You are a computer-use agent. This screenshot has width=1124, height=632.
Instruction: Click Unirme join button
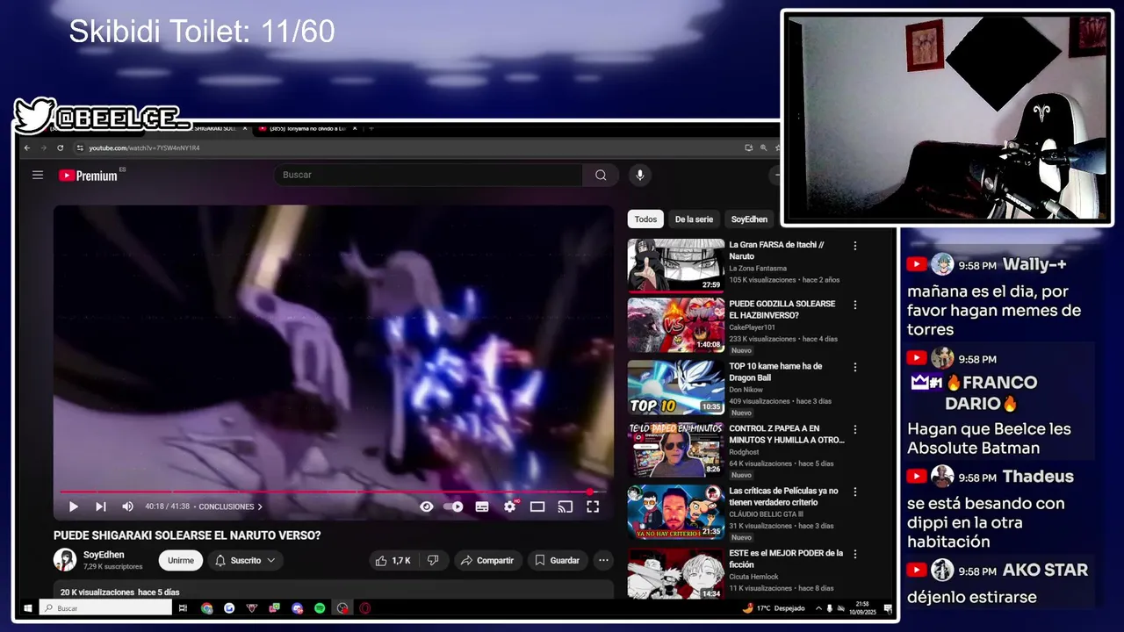[x=181, y=560]
